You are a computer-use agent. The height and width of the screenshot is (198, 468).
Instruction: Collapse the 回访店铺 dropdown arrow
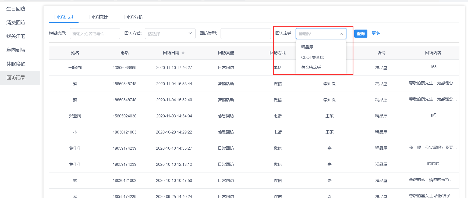[341, 34]
